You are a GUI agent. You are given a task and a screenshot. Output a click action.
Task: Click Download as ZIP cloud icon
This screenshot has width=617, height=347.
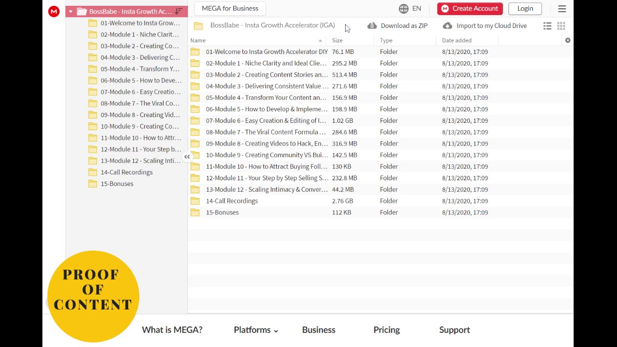click(372, 26)
